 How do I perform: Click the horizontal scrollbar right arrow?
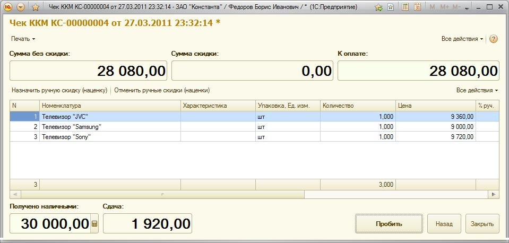pyautogui.click(x=494, y=194)
